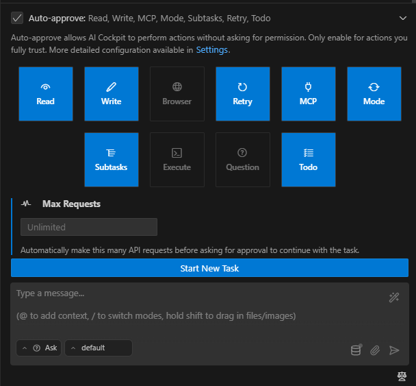Collapse the Auto-approve panel chevron
Viewport: 416px width, 386px height.
point(402,18)
